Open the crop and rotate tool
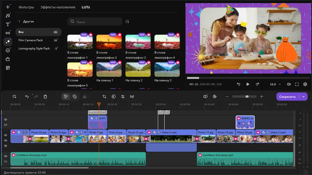 pos(104,96)
